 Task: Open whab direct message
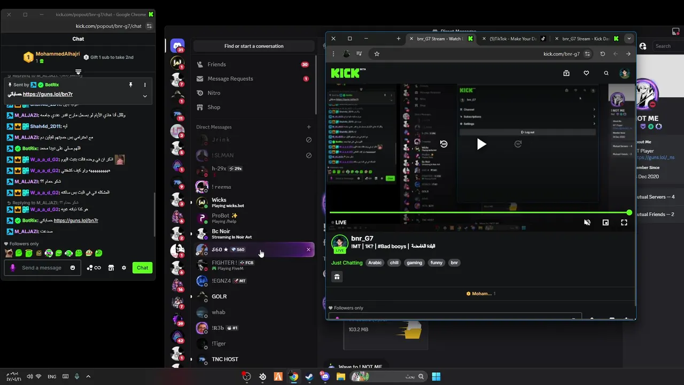click(254, 312)
